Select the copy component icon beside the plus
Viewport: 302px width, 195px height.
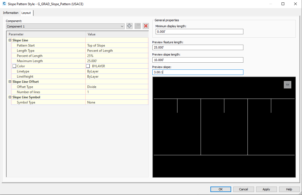tap(137, 26)
